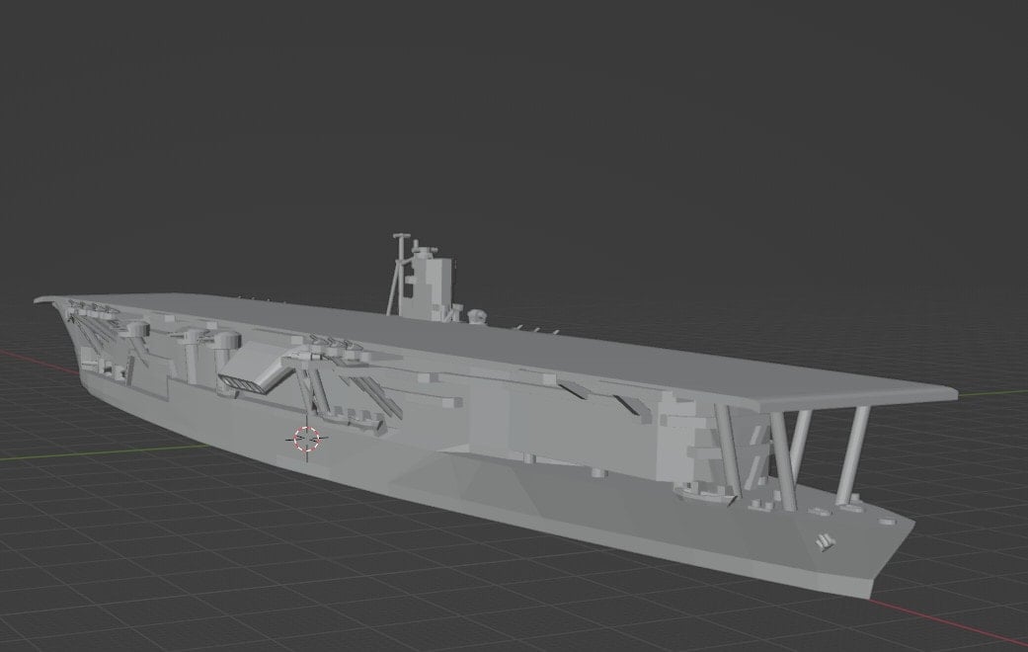Click the red-white 3D cursor

point(307,440)
